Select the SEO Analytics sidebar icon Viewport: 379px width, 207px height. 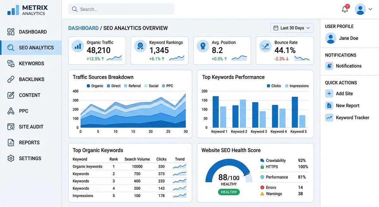click(10, 47)
